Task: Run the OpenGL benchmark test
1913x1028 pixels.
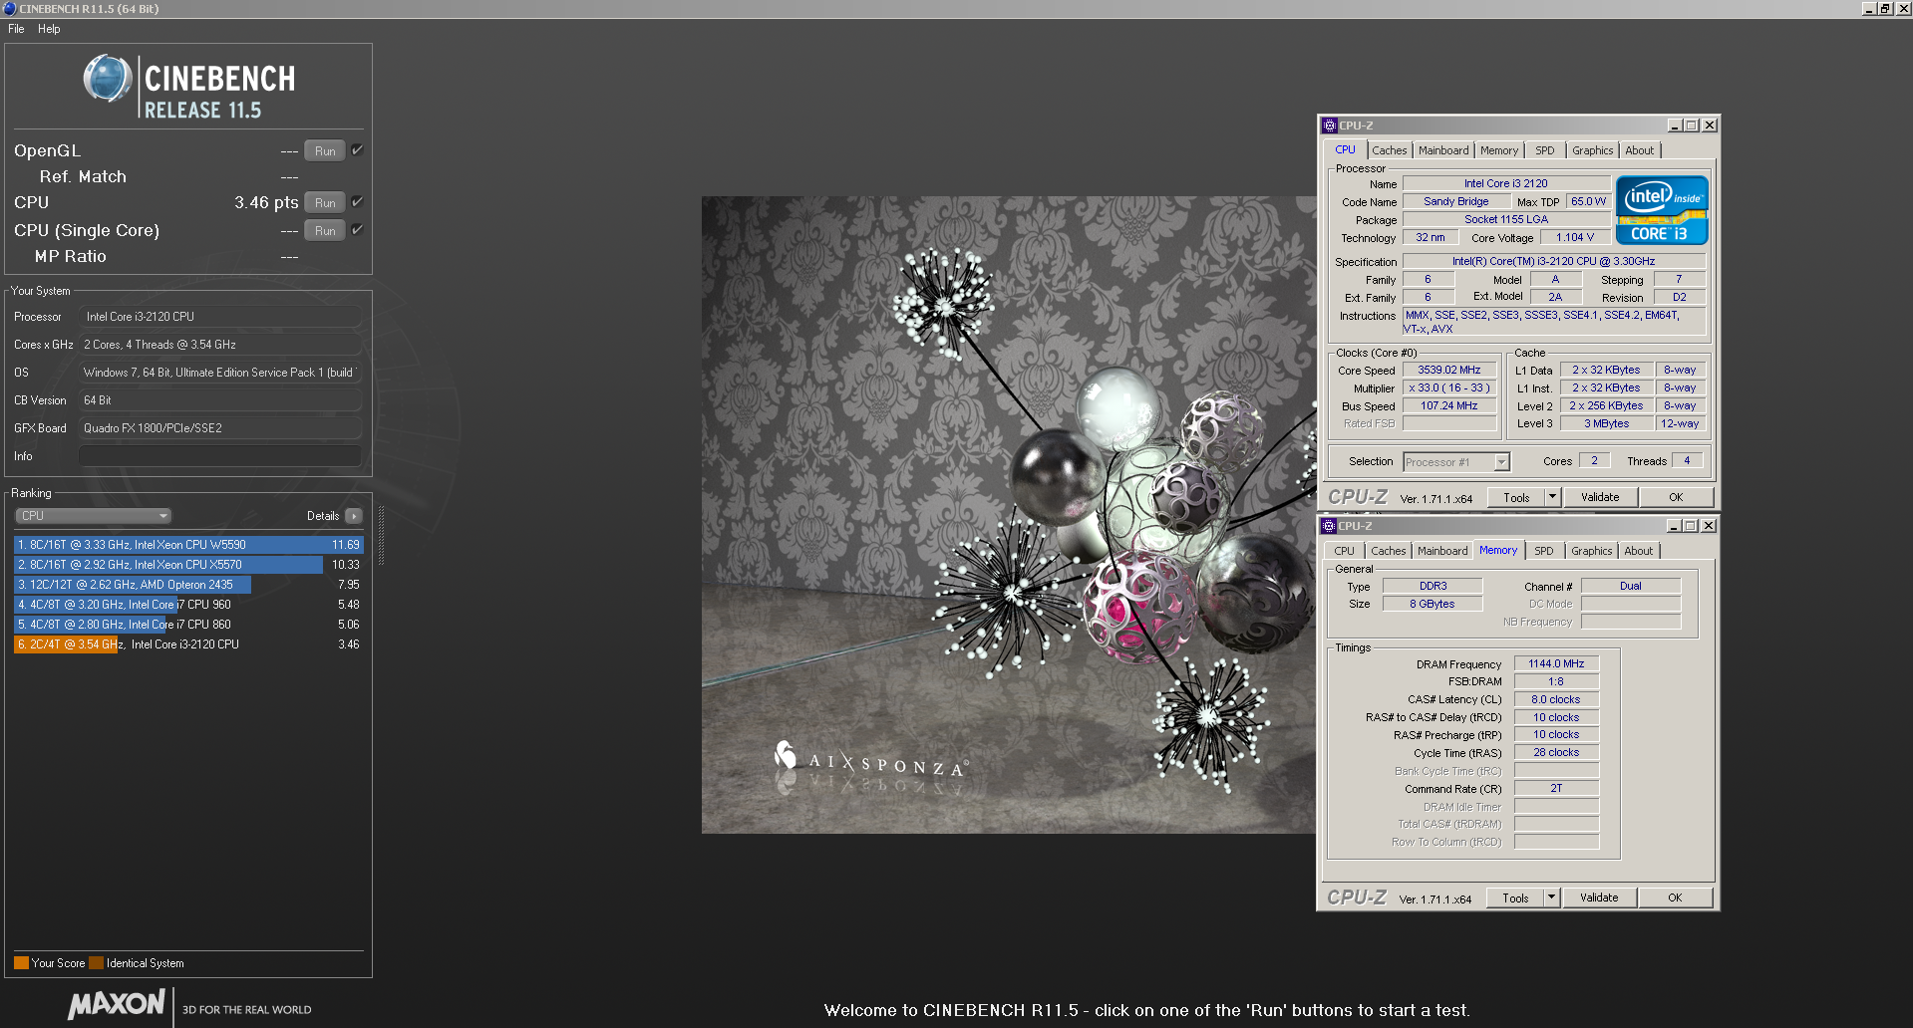Action: (325, 151)
